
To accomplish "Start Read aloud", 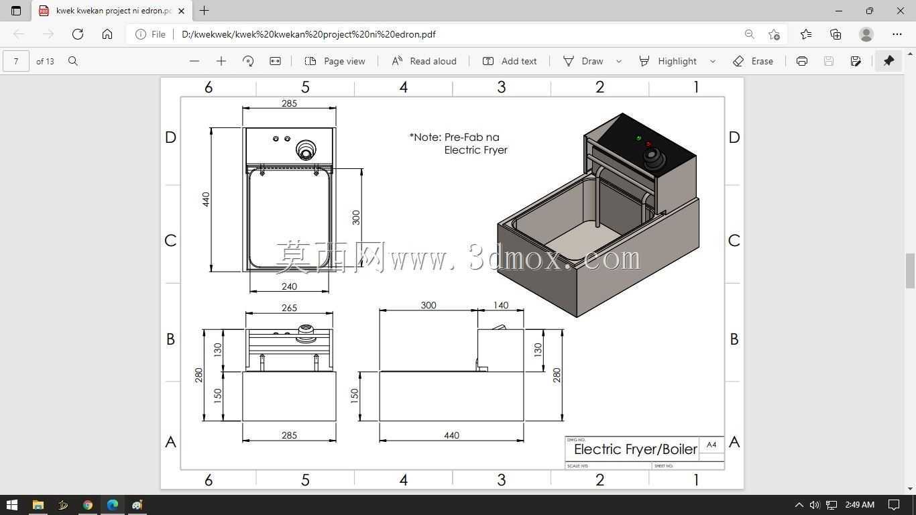I will pyautogui.click(x=424, y=61).
